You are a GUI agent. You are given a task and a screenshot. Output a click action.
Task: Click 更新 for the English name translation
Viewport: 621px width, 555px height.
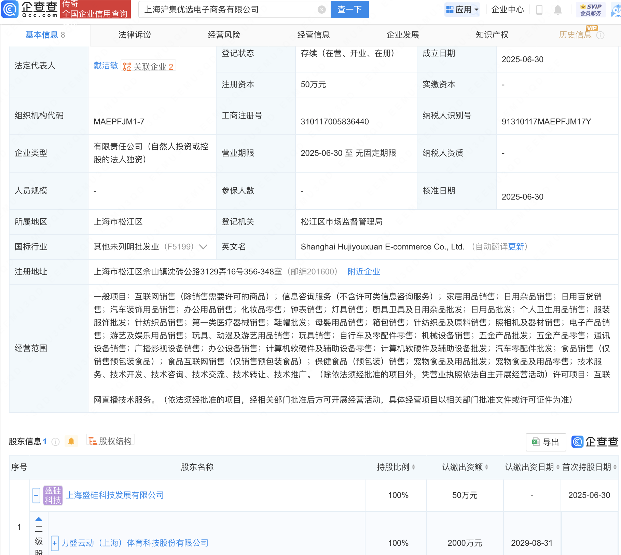[x=516, y=247]
